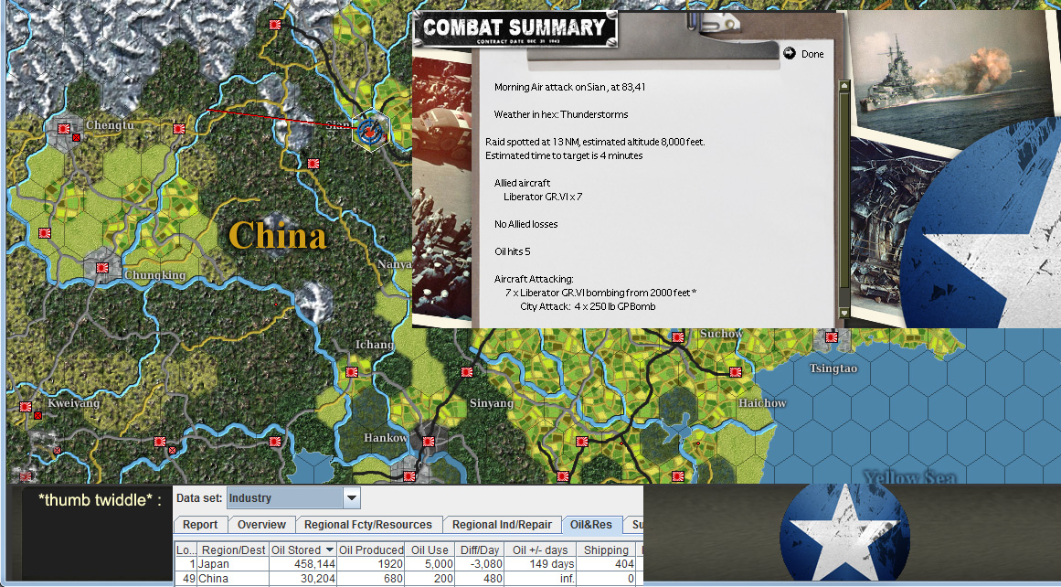
Task: Select the Suchow flag icon
Action: (677, 336)
